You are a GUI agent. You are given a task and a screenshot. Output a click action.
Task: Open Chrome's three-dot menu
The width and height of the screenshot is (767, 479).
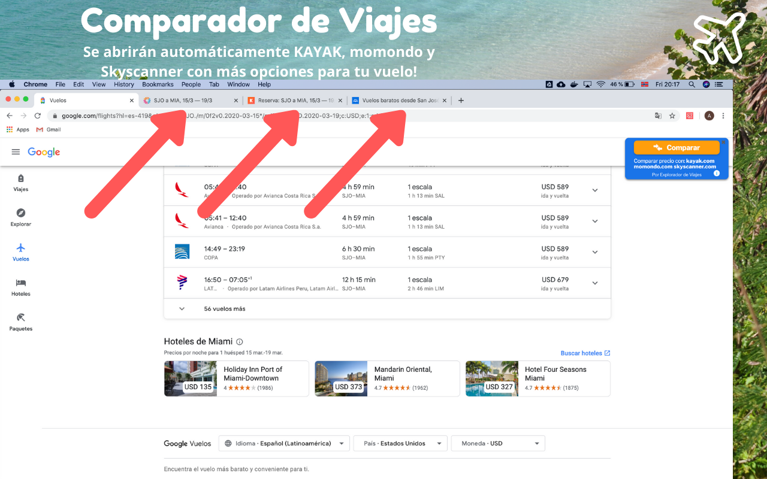tap(723, 116)
